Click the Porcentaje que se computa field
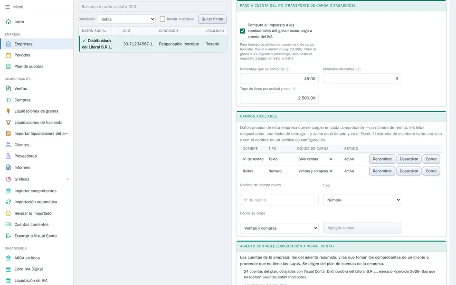This screenshot has height=285, width=456. tap(279, 79)
